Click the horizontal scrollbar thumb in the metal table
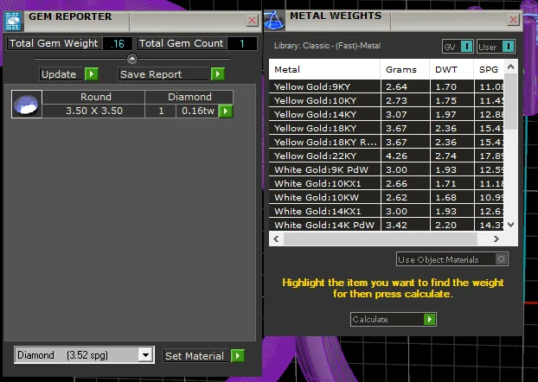 (x=381, y=239)
